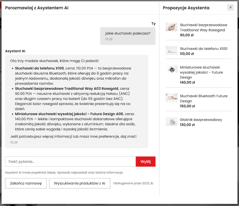Image resolution: width=239 pixels, height=206 pixels.
Task: Open the Głośnik bezprzewodowy product thumbnail
Action: [x=172, y=122]
